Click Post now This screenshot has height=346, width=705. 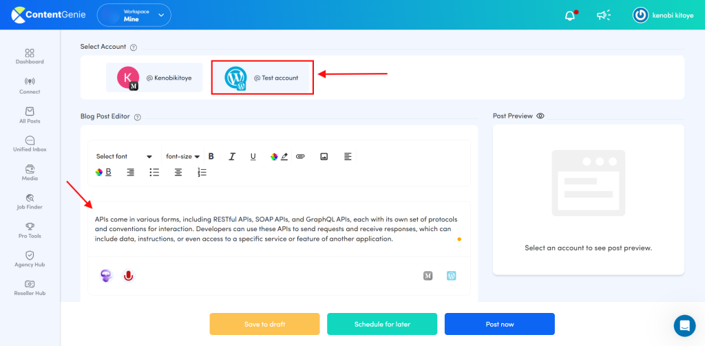[500, 324]
